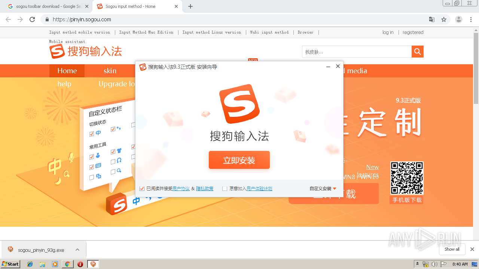Viewport: 479px width, 269px height.
Task: Reload the current page
Action: point(32,19)
